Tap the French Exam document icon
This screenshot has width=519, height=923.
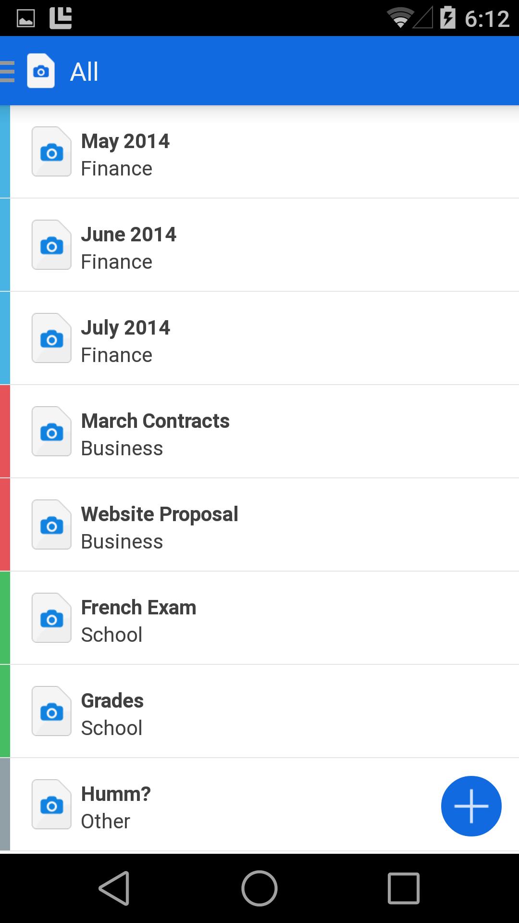[51, 618]
